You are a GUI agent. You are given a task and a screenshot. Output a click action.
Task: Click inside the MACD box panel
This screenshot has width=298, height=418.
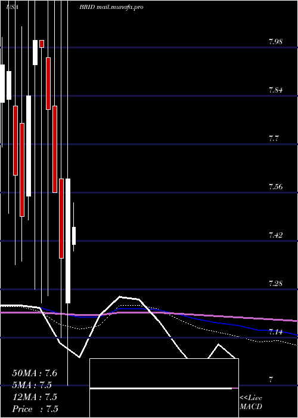point(164,388)
